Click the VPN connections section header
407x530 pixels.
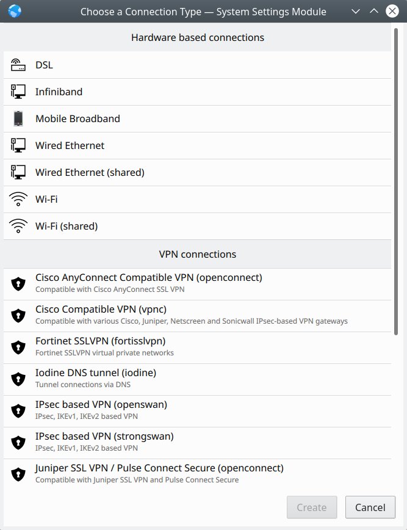(197, 254)
